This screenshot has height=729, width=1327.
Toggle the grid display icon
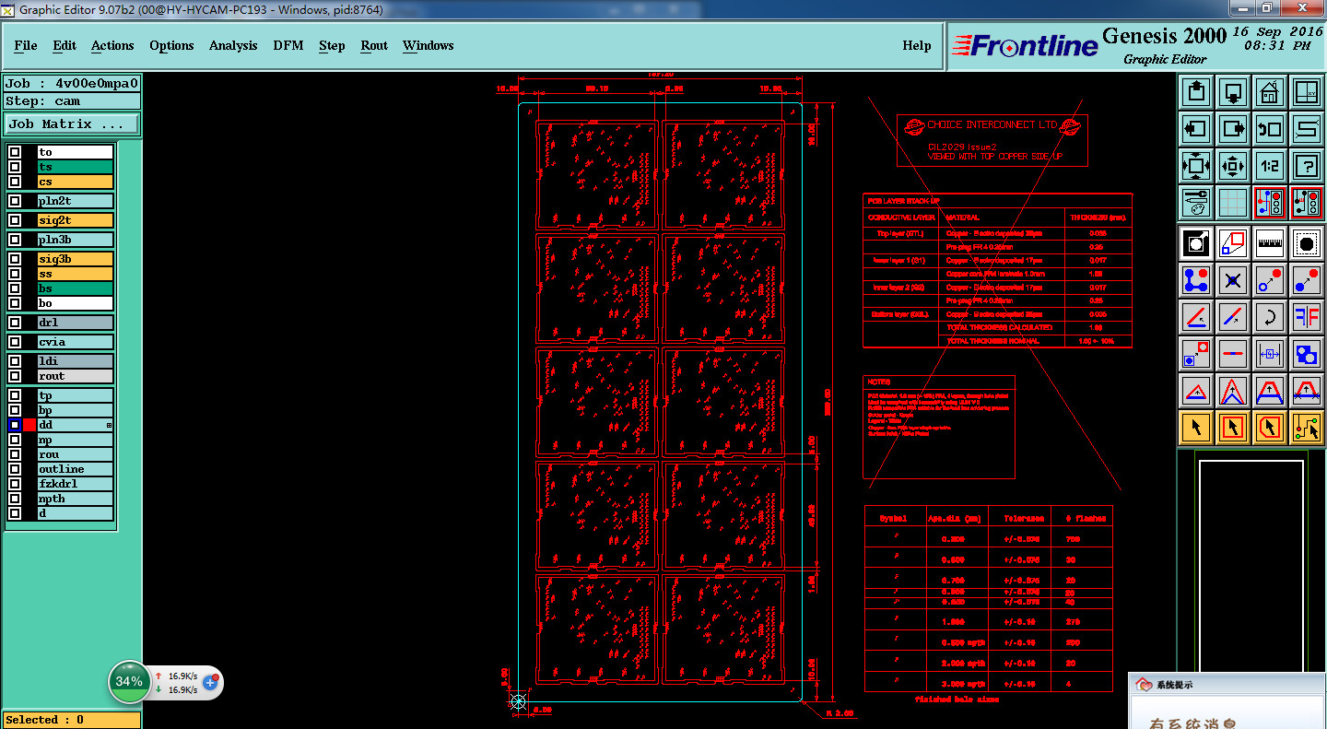coord(1232,202)
